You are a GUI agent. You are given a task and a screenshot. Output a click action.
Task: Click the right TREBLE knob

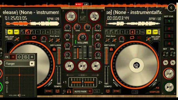[98, 27]
